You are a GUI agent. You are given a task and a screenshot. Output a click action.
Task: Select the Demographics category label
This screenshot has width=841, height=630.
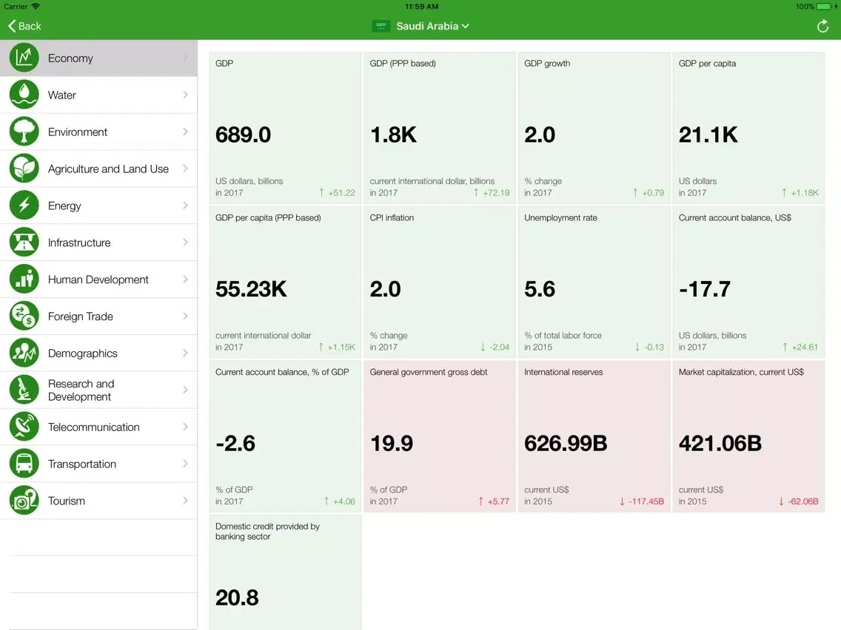tap(83, 353)
